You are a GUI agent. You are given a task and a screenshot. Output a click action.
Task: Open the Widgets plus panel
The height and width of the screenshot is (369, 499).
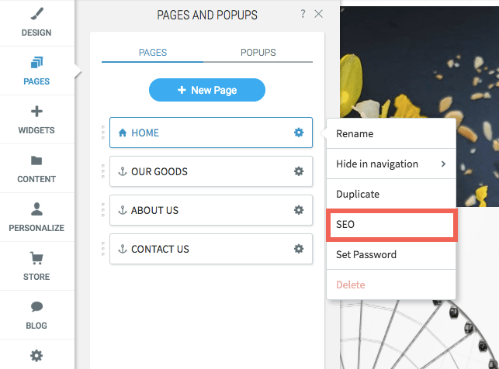click(36, 119)
